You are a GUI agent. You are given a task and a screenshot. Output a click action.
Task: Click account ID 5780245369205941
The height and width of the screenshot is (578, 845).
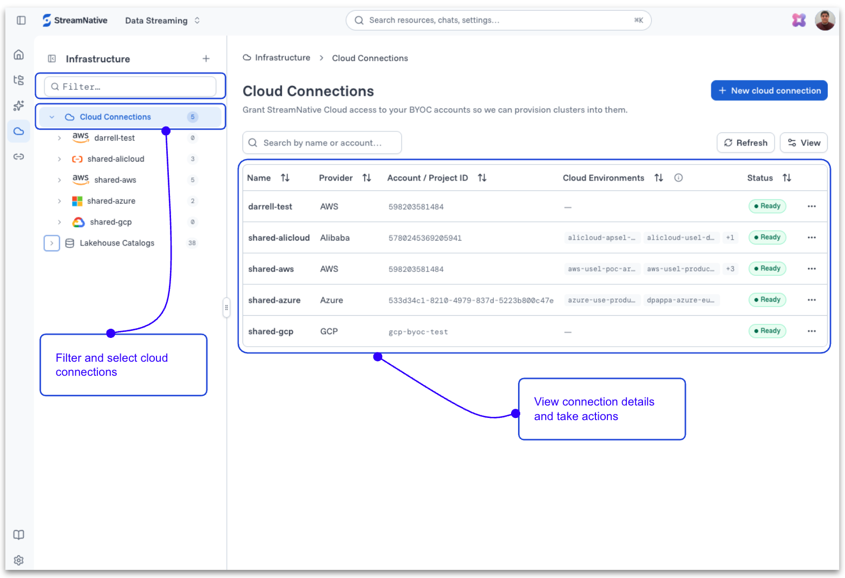[425, 238]
